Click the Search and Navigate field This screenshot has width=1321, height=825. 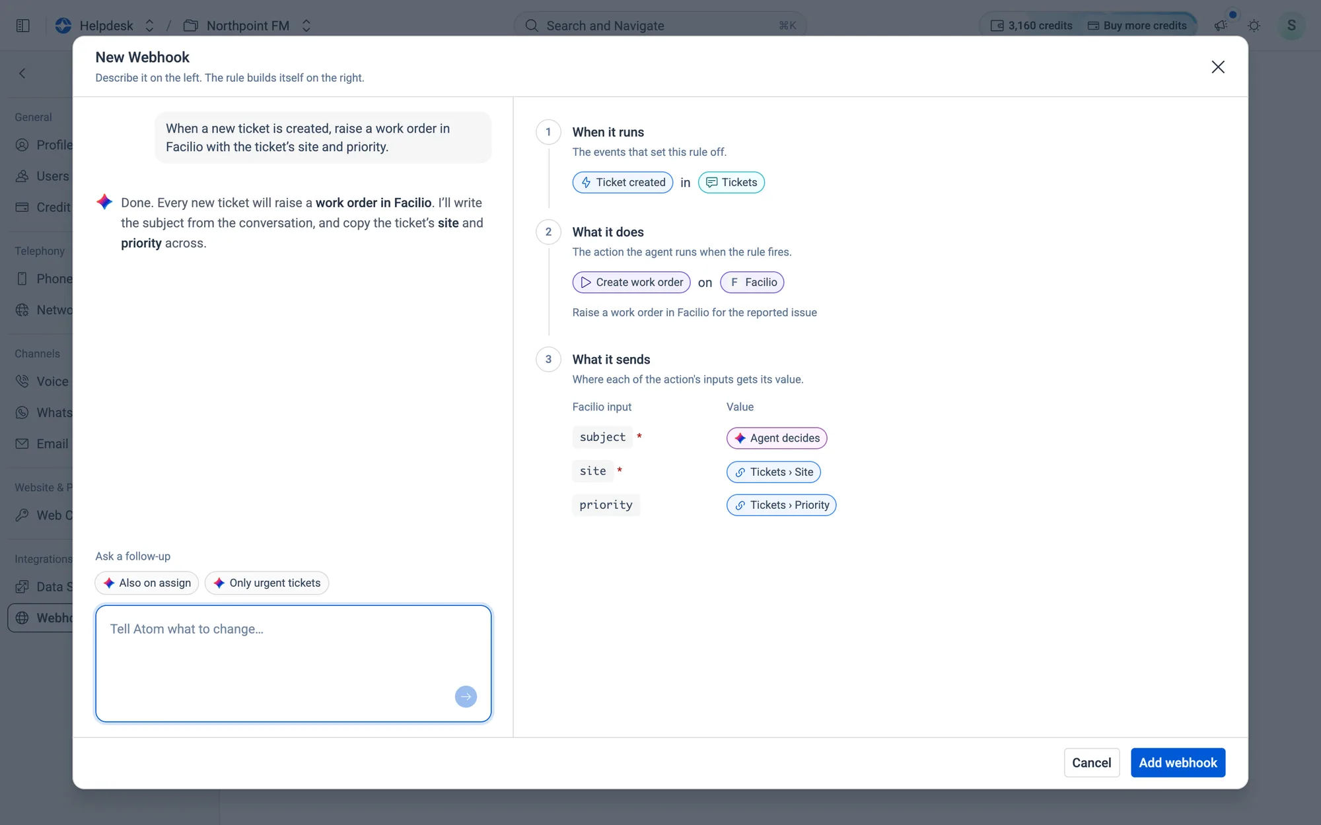(x=660, y=26)
